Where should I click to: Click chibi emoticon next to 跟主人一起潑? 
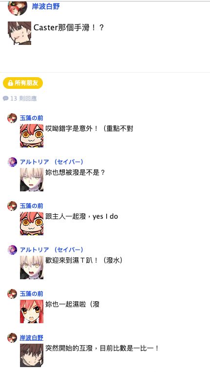coord(32,224)
